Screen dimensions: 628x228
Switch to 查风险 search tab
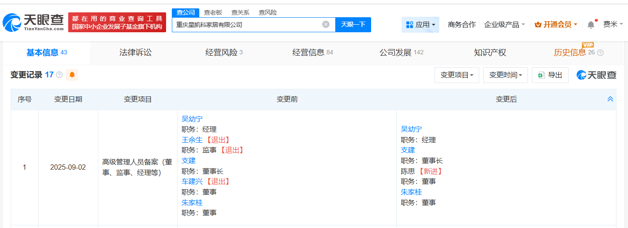(268, 12)
